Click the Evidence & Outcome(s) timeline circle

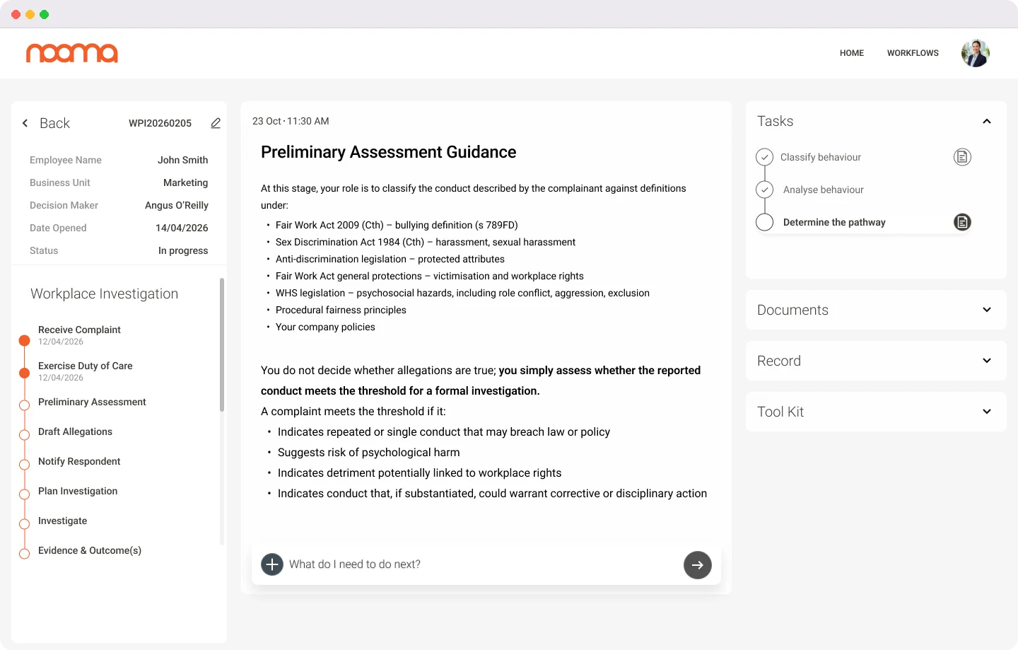coord(24,553)
